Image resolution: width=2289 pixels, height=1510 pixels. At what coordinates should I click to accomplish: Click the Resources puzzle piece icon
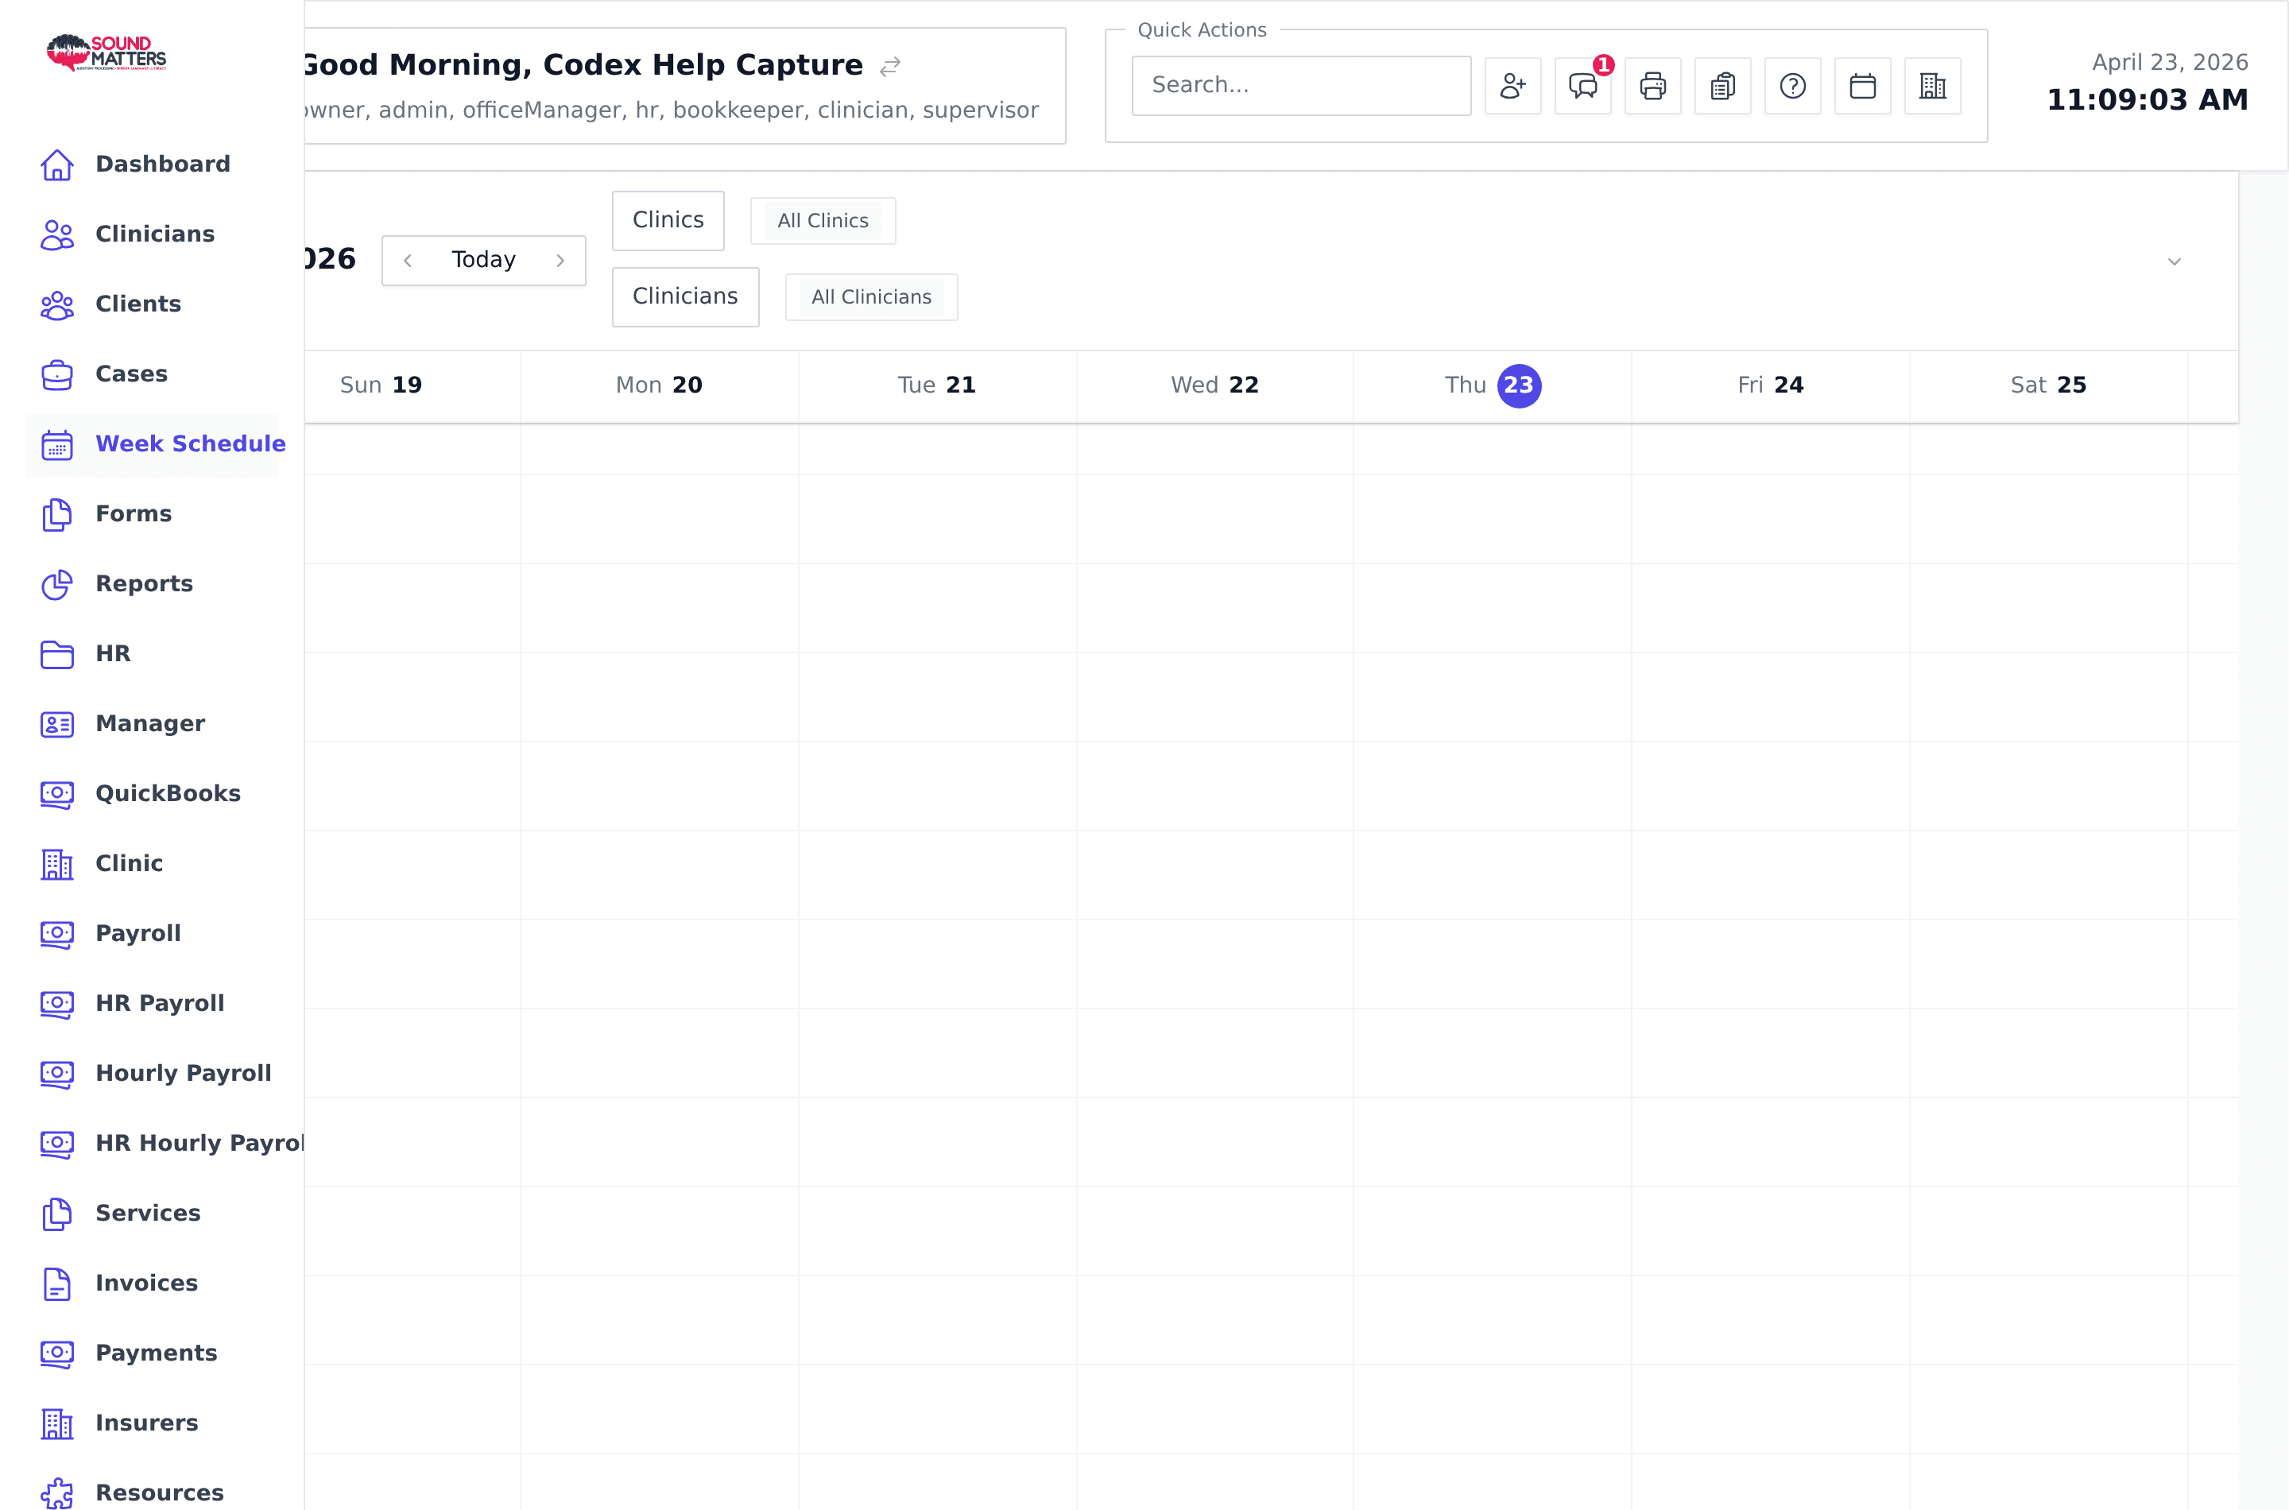(x=56, y=1493)
